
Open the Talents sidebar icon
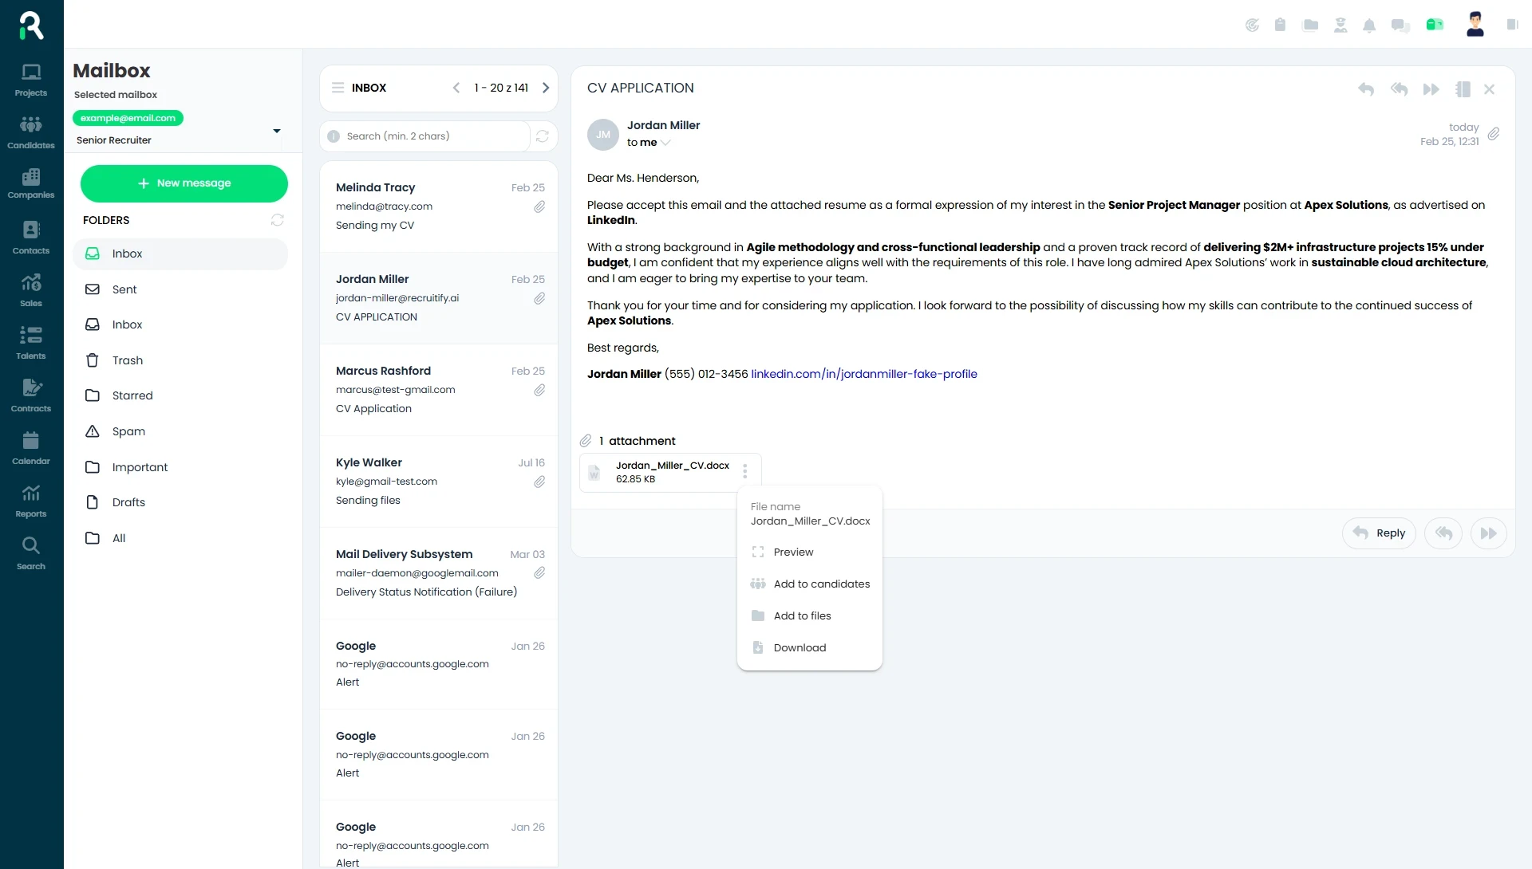coord(31,343)
